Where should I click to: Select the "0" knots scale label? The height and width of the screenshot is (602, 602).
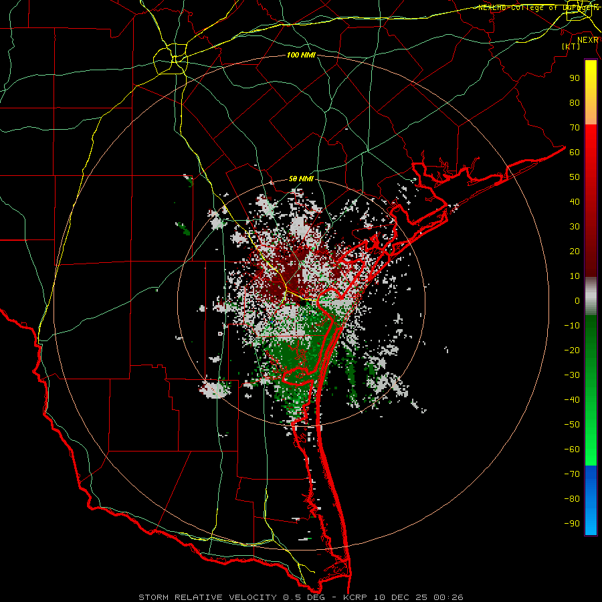click(577, 300)
